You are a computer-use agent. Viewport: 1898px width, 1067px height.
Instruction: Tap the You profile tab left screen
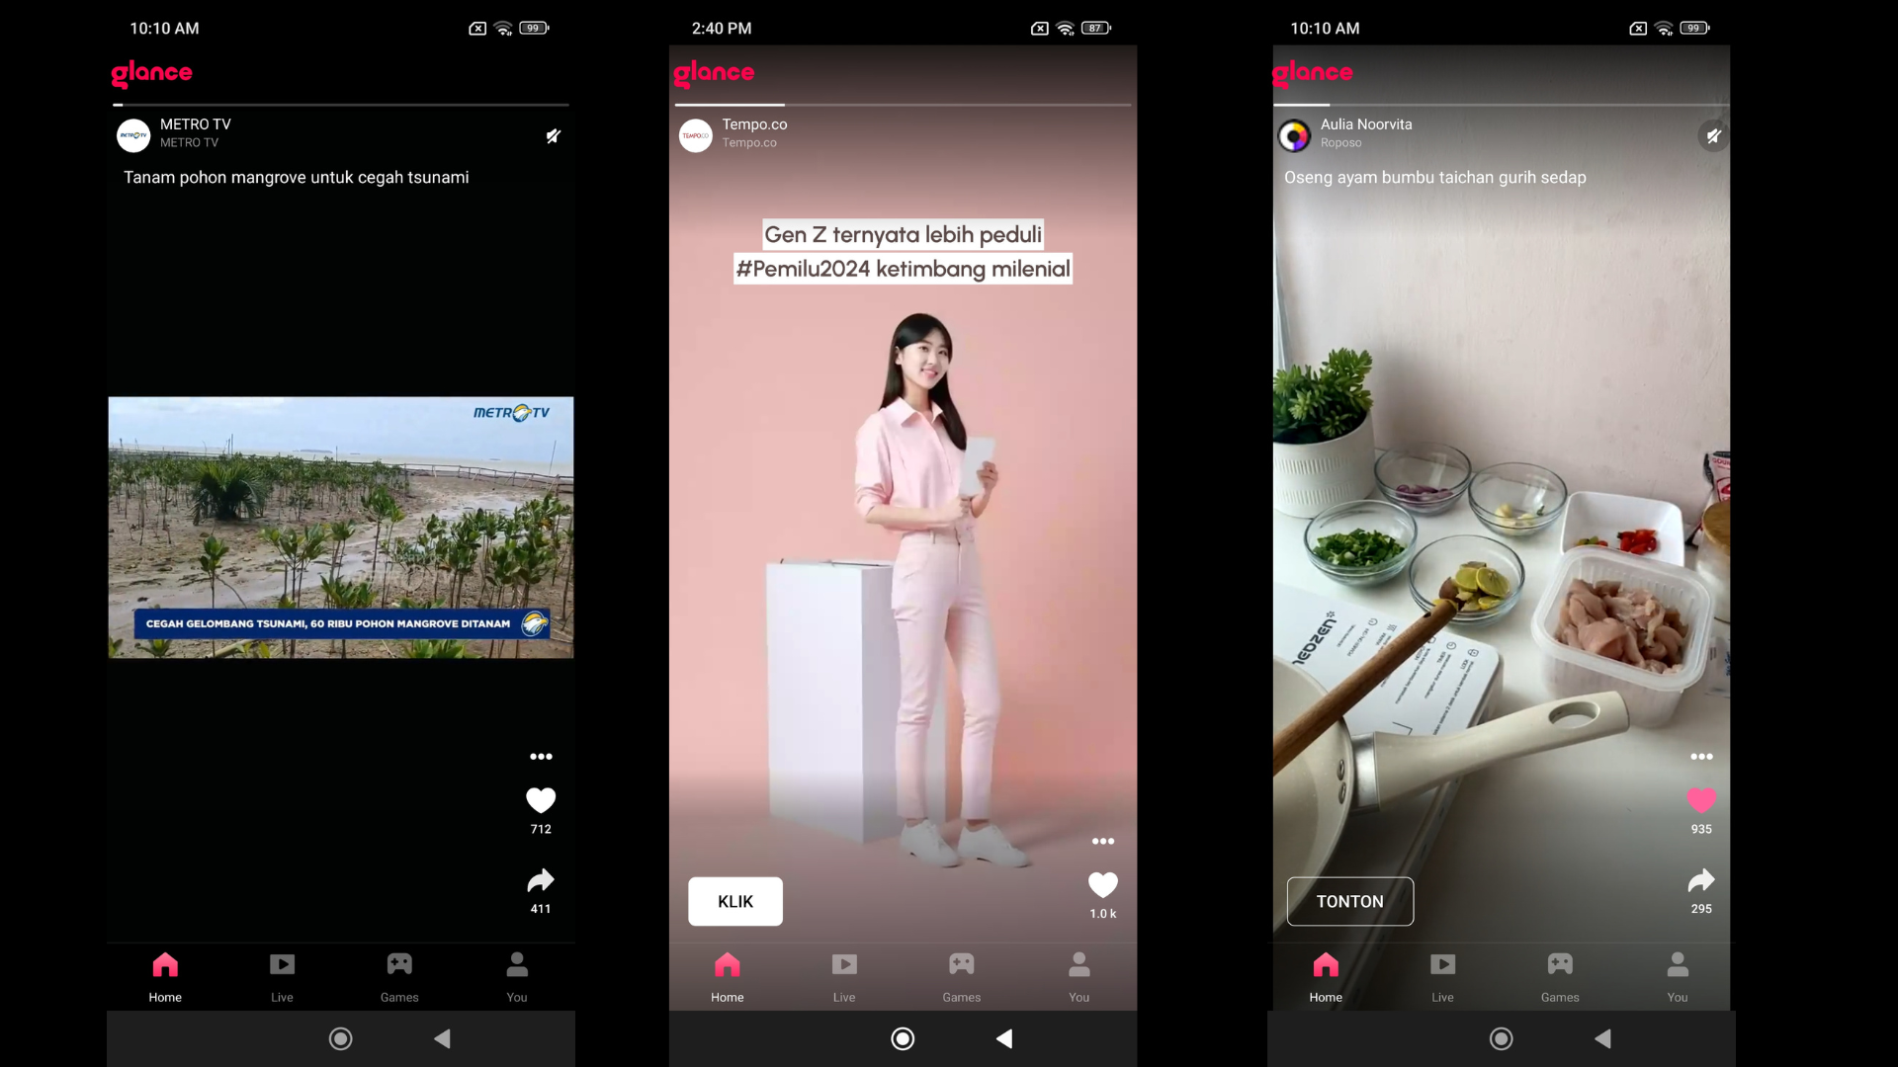516,976
